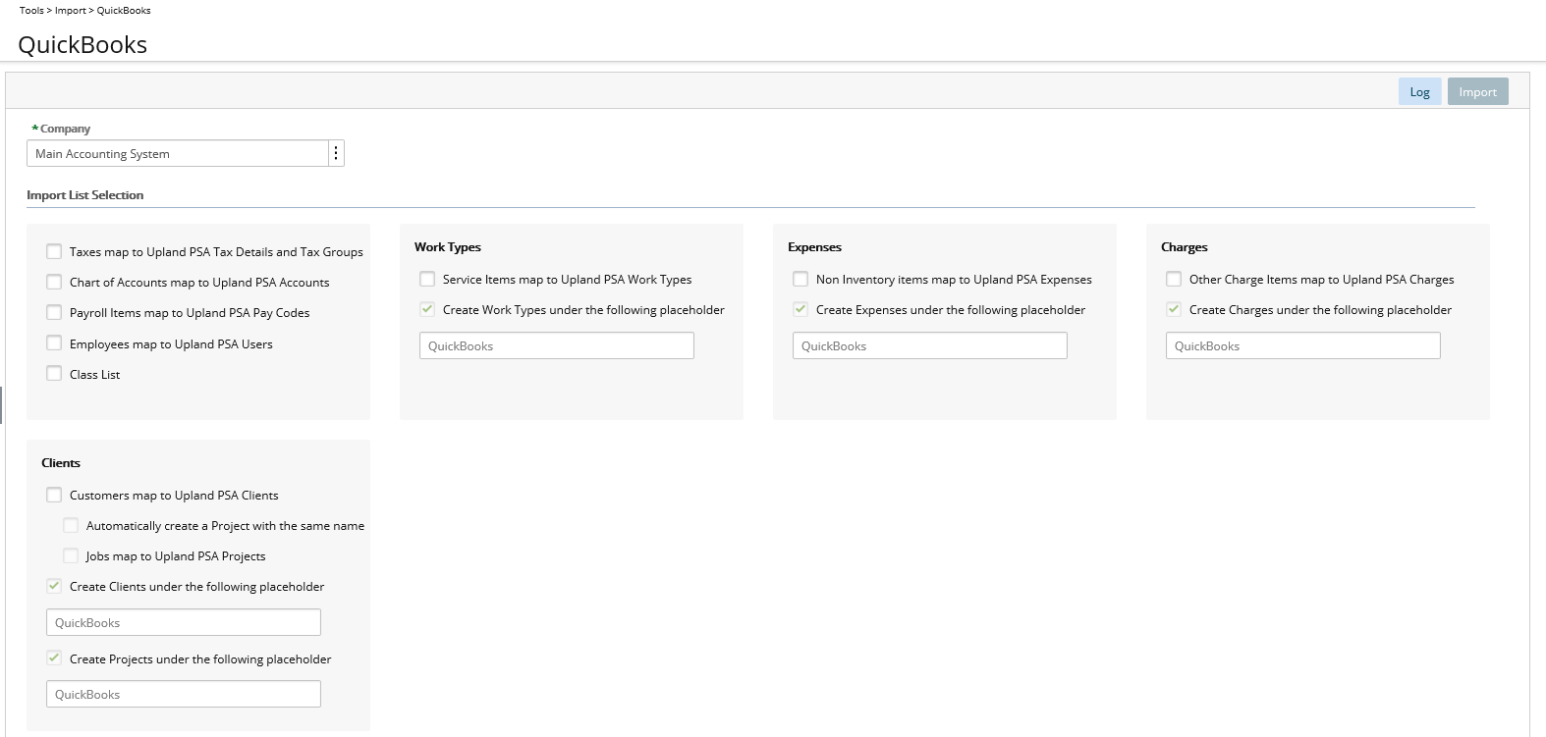Click Tools in the breadcrumb
This screenshot has height=737, width=1546.
31,10
